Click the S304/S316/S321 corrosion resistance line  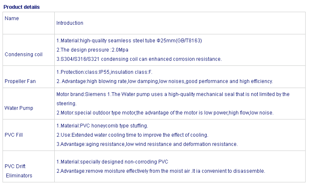[x=139, y=59]
